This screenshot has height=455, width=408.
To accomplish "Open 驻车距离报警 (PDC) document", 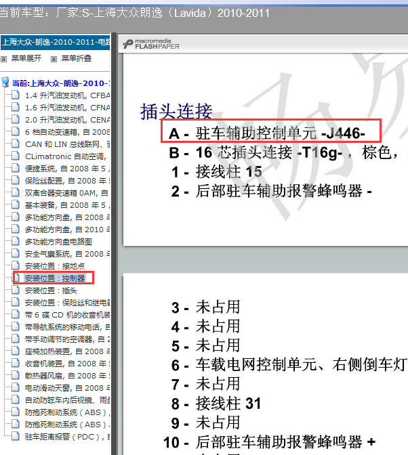I will tap(67, 437).
